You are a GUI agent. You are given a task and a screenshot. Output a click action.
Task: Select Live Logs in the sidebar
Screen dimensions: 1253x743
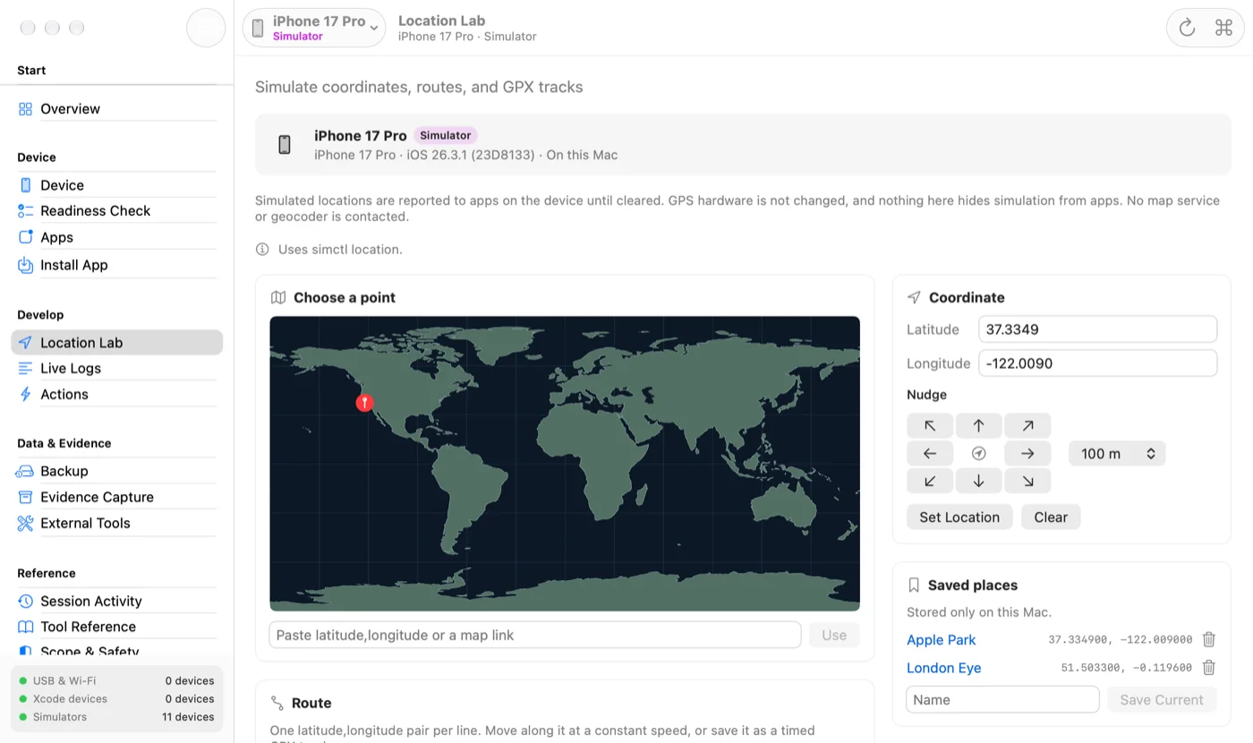[116, 369]
